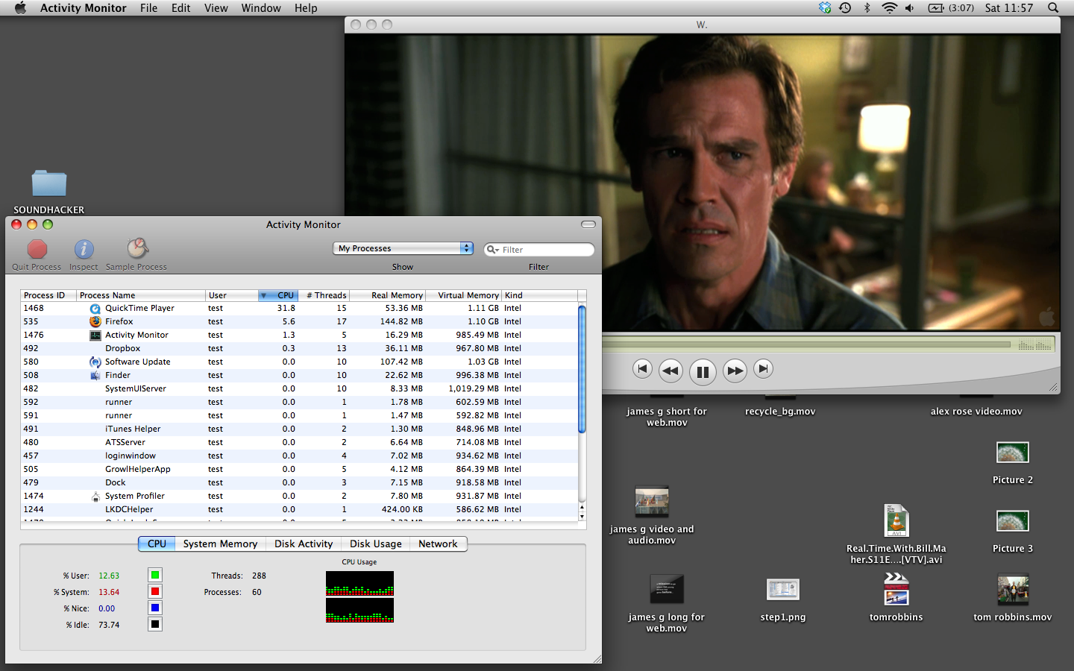Select the CPU tab

(x=157, y=544)
